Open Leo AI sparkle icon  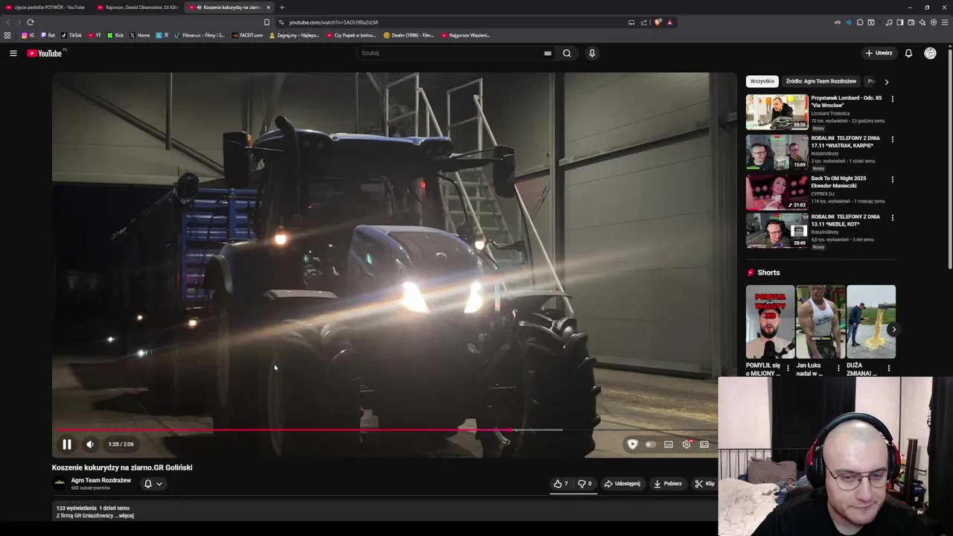(x=922, y=22)
